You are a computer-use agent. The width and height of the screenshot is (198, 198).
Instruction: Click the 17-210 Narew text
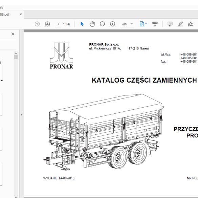[139, 48]
